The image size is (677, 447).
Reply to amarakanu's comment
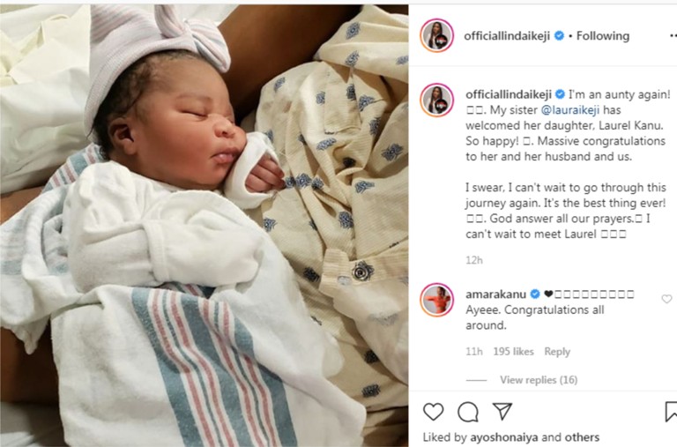(557, 352)
